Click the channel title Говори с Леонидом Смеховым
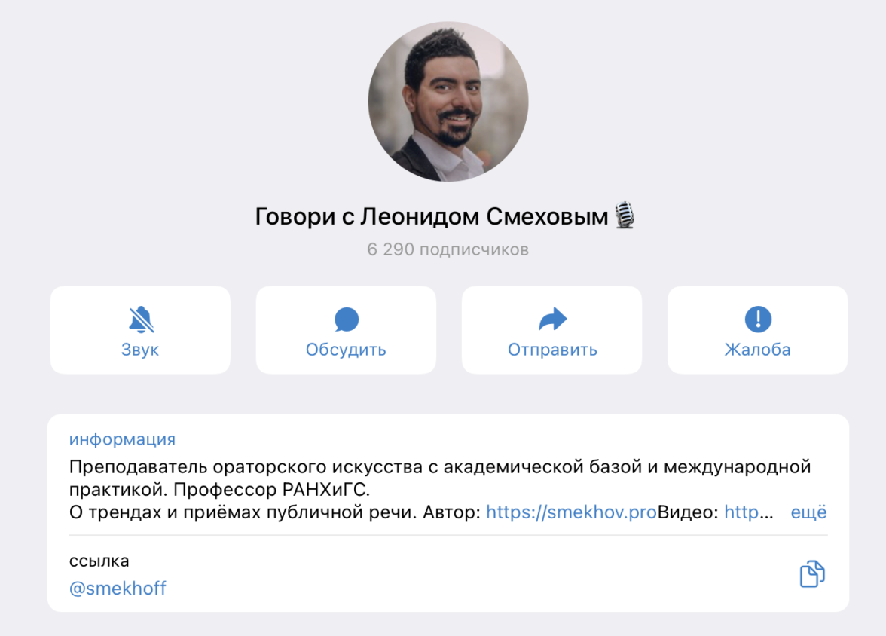 pyautogui.click(x=432, y=216)
